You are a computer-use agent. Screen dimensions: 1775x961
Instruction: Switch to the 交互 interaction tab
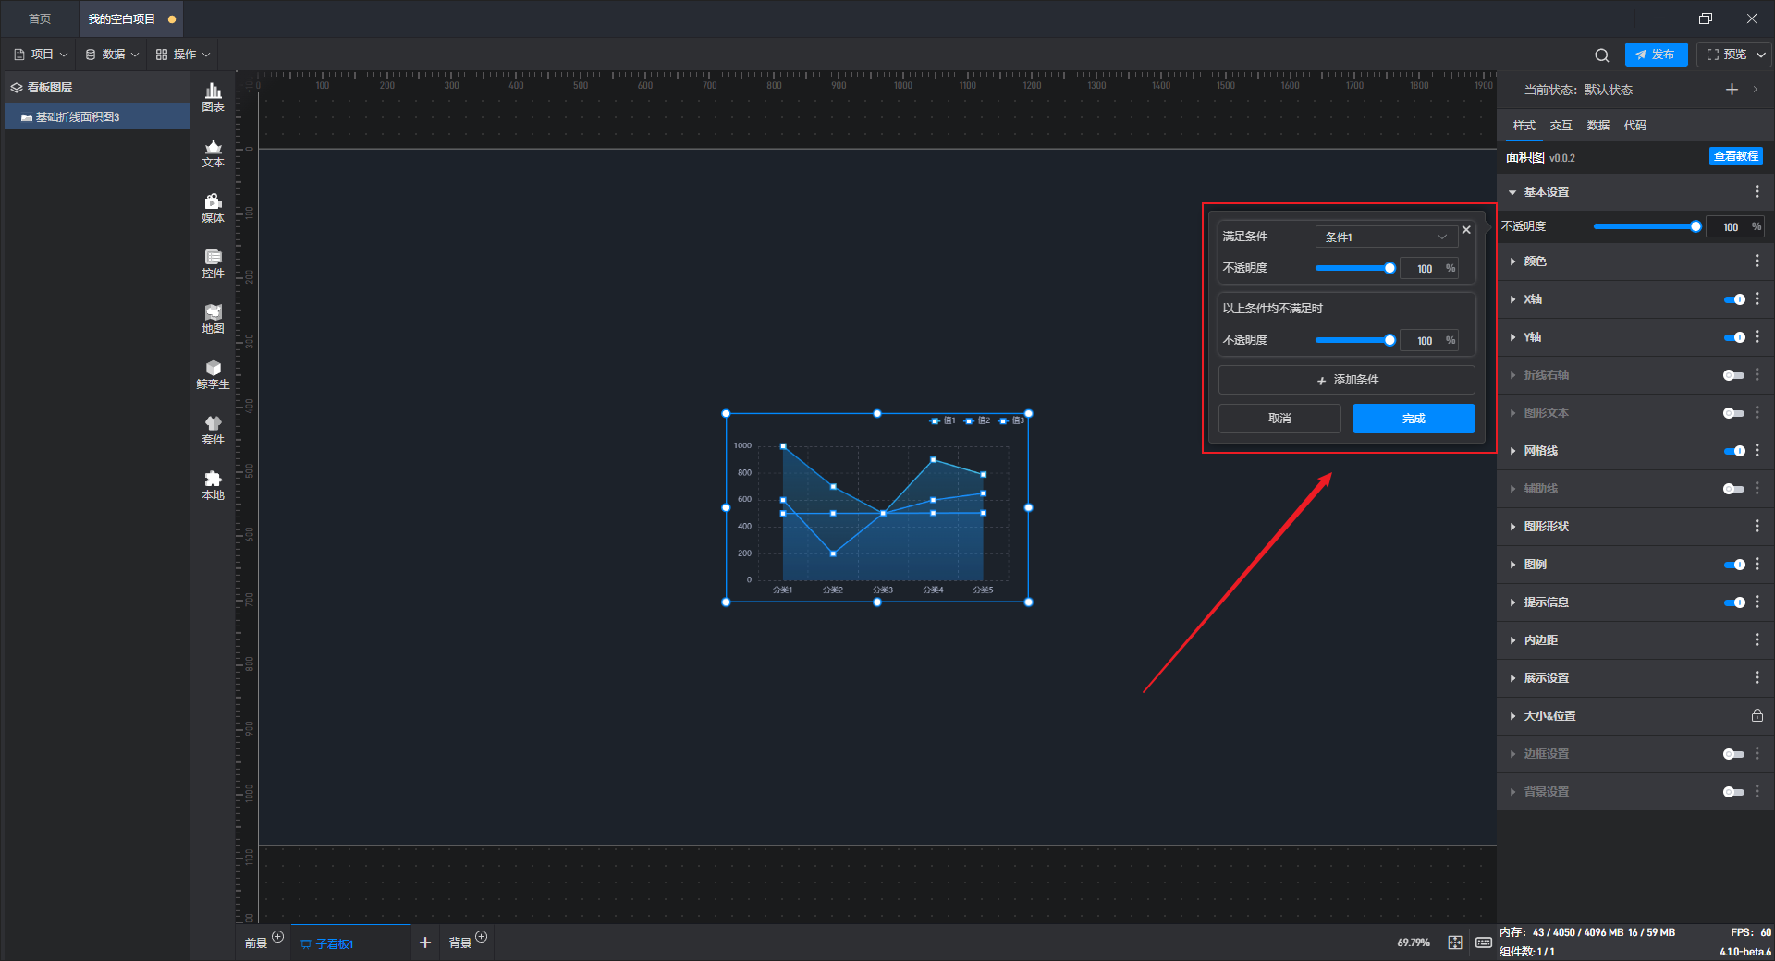pos(1561,125)
